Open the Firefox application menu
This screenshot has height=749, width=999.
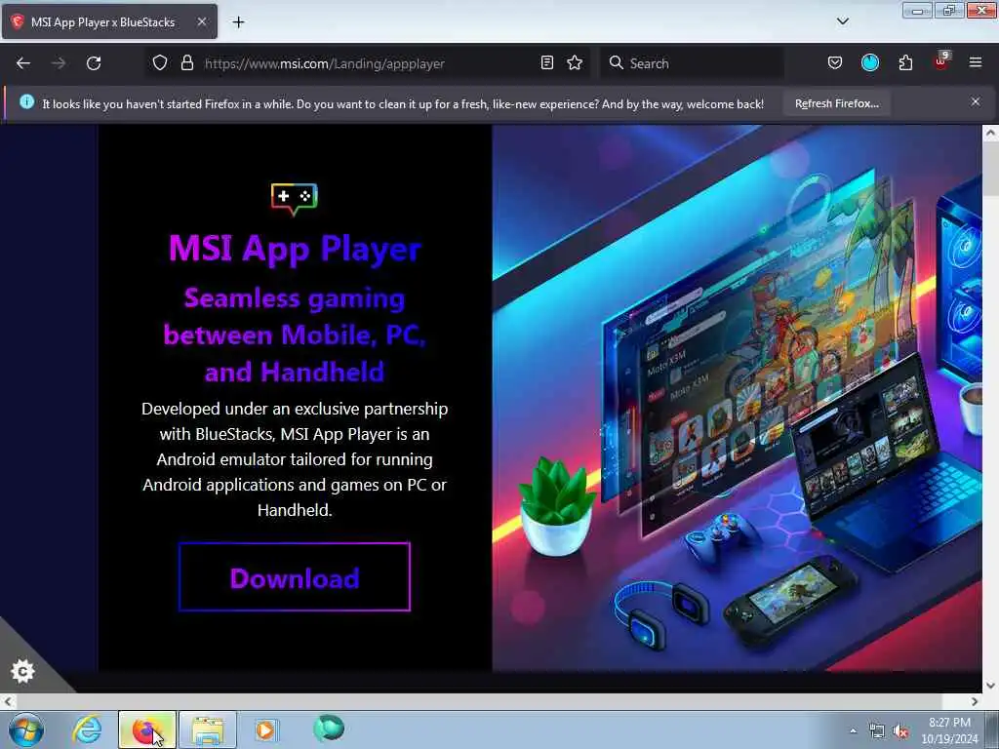[x=976, y=62]
